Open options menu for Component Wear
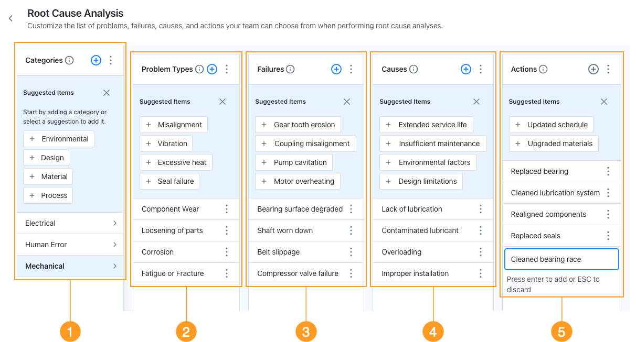The height and width of the screenshot is (342, 636). (227, 209)
